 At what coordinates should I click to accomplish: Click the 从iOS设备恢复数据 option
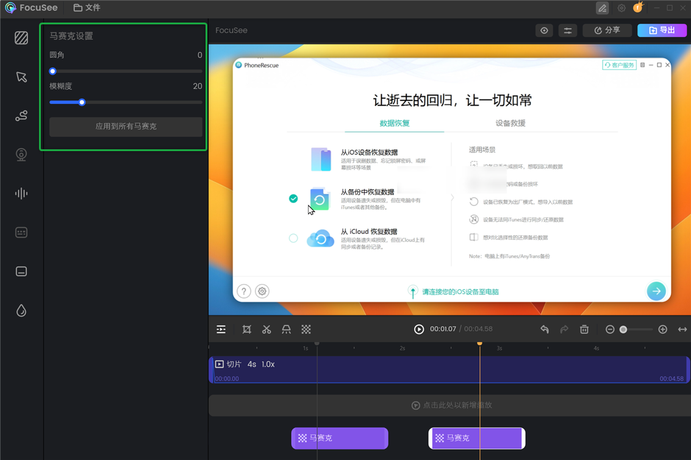(368, 159)
